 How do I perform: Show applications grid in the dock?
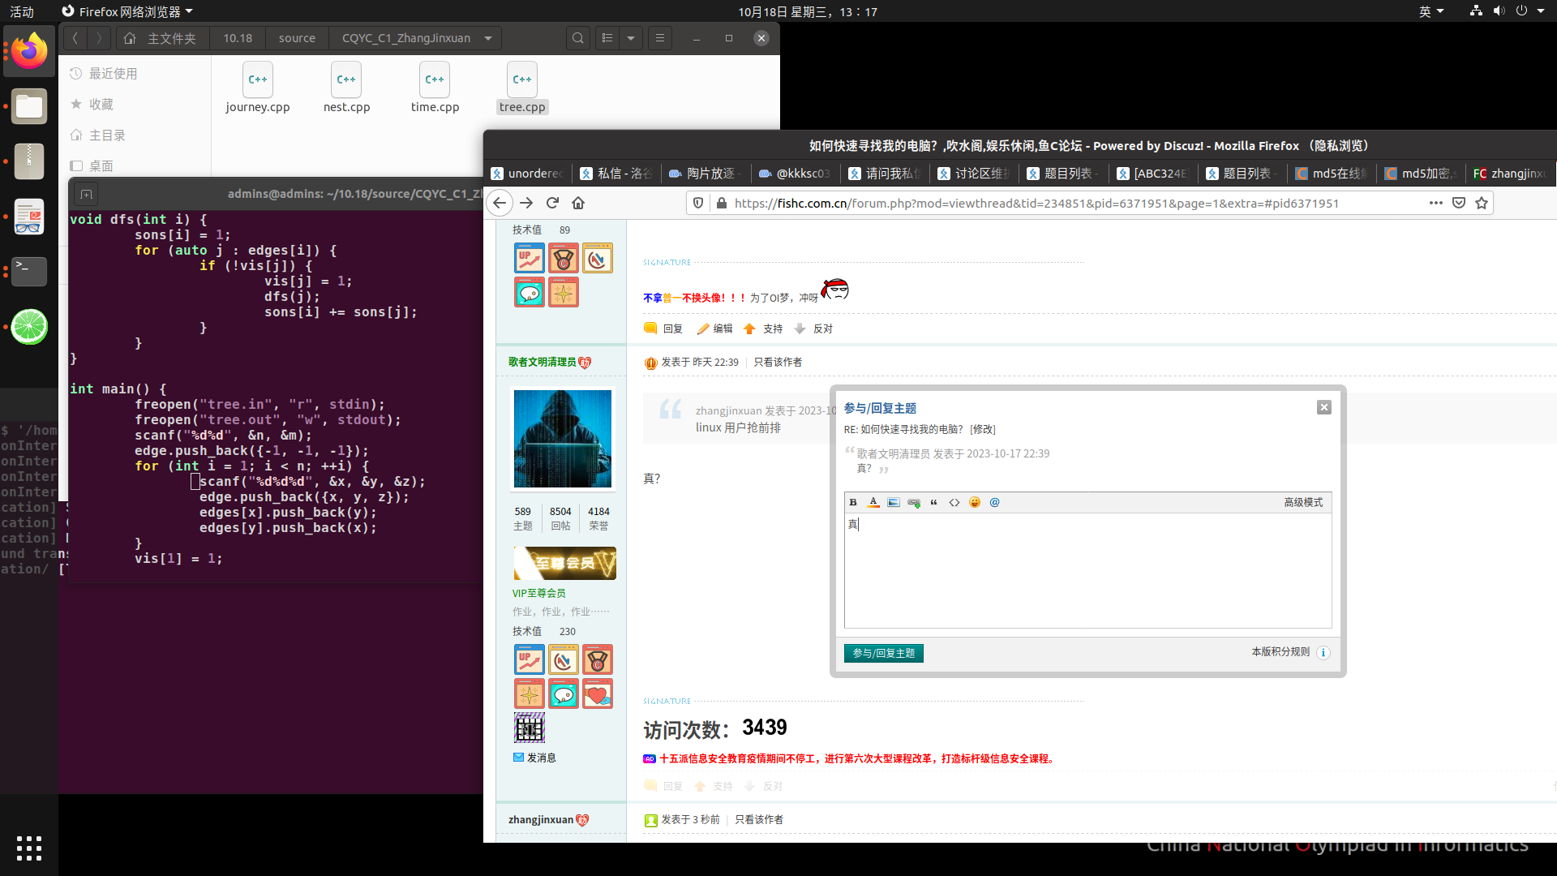(x=29, y=848)
